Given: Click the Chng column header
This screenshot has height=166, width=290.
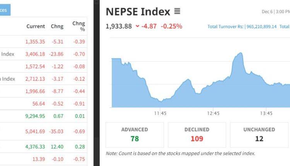Looking at the screenshot, I should tap(57, 26).
